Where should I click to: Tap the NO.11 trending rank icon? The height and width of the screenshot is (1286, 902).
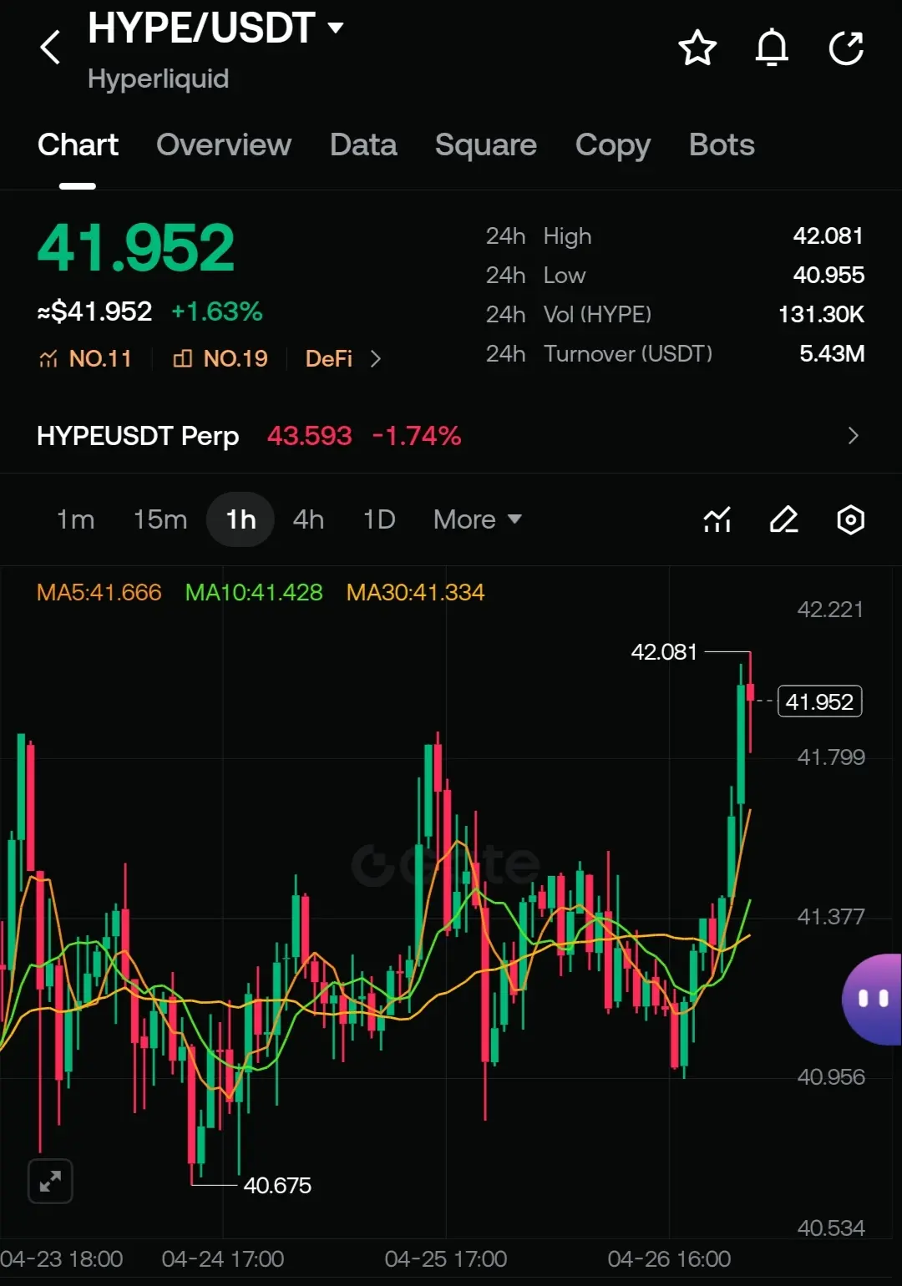(48, 359)
